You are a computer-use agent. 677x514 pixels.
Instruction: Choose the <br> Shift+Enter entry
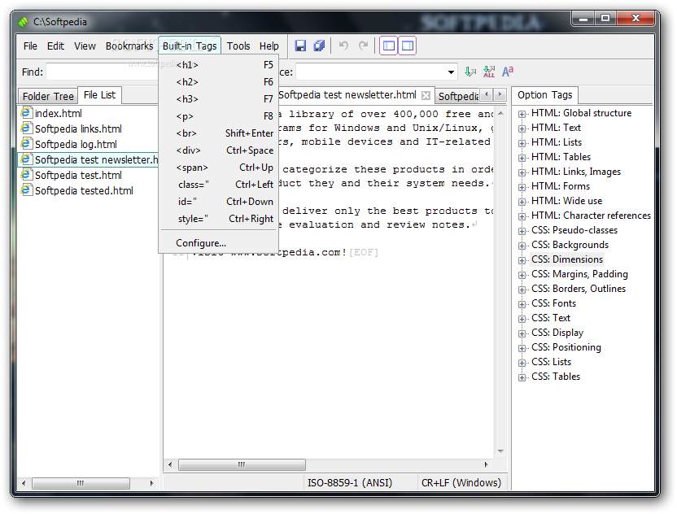pyautogui.click(x=218, y=133)
